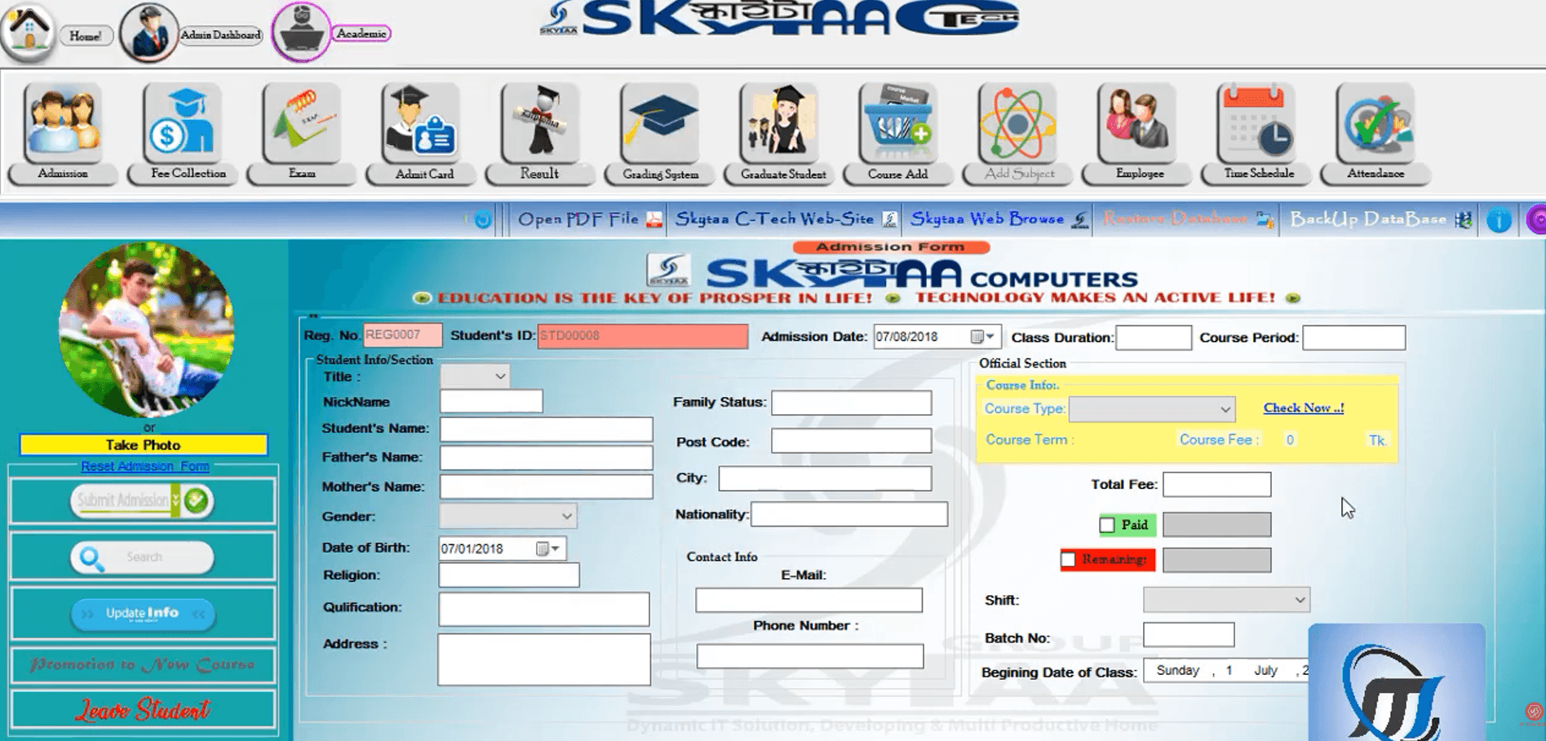This screenshot has height=741, width=1546.
Task: Click the Father's Name input field
Action: (x=546, y=457)
